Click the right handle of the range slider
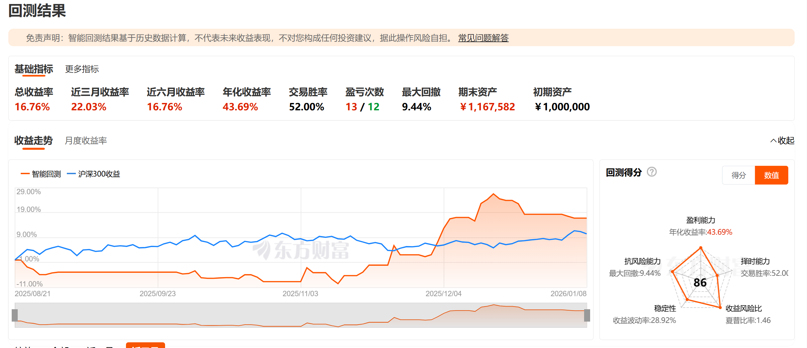Viewport: 807px width, 348px height. (587, 315)
